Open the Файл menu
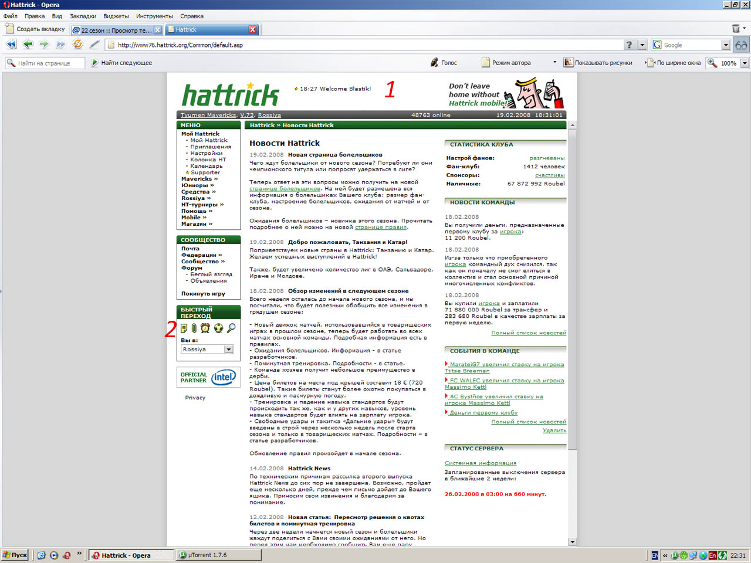This screenshot has height=563, width=751. tap(11, 16)
